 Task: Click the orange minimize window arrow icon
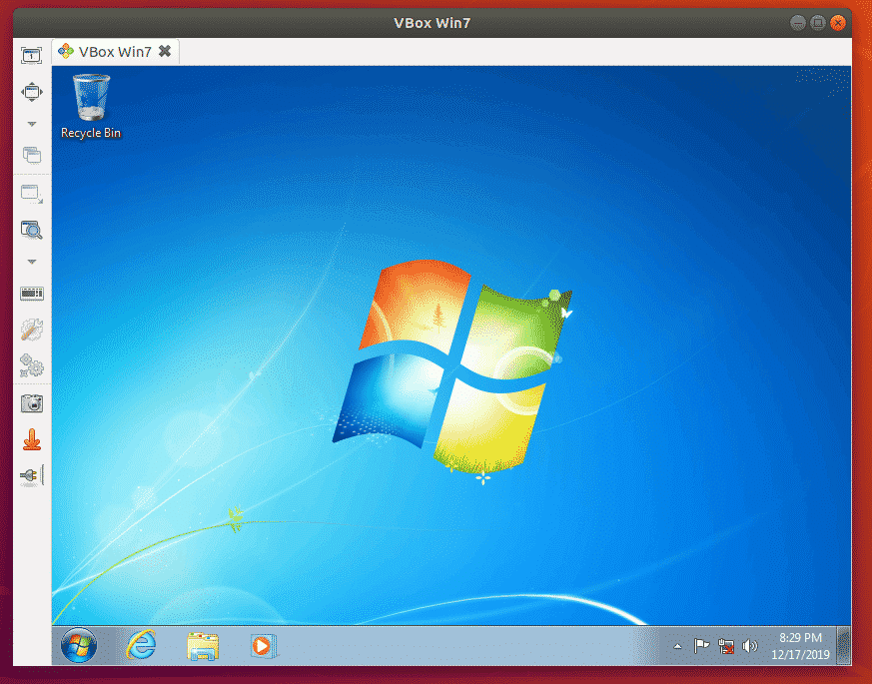[32, 439]
